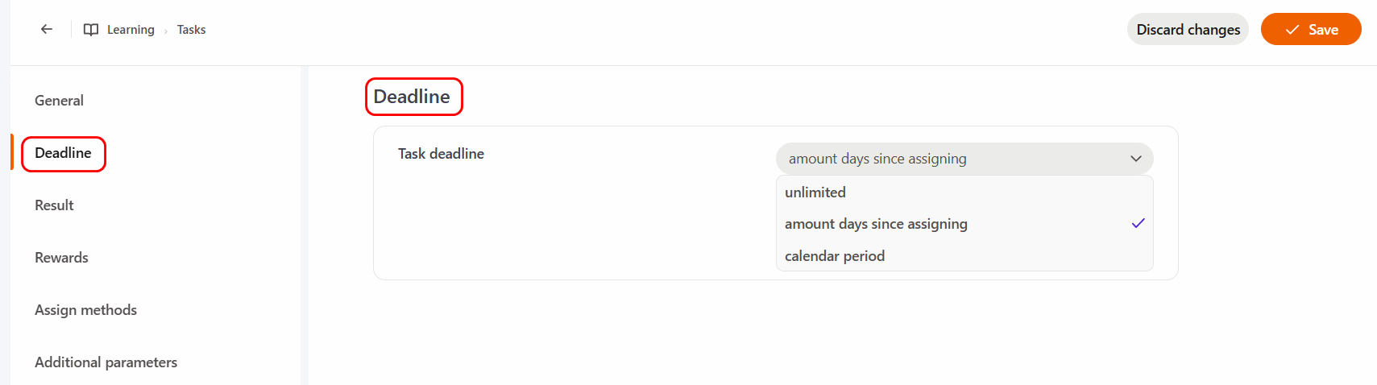Switch to the Deadline sidebar section
Screen dimensions: 1377x385
point(63,153)
